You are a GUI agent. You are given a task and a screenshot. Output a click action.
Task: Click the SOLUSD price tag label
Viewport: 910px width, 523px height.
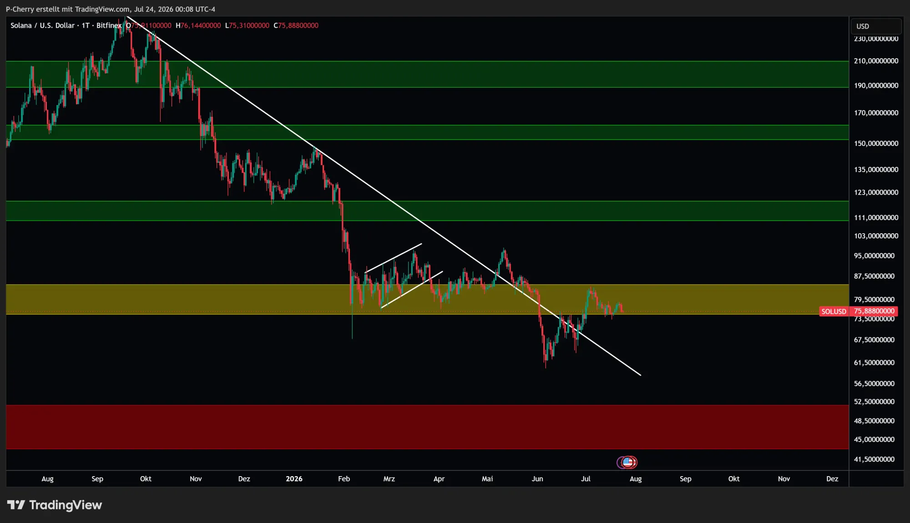coord(834,312)
